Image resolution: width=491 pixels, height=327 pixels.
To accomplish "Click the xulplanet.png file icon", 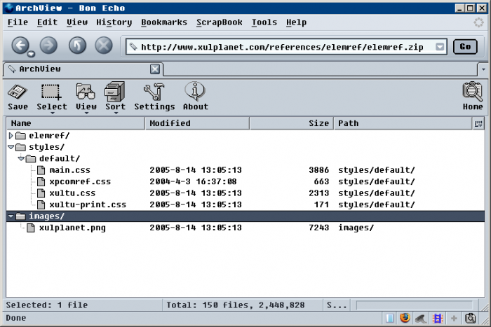I will 31,228.
